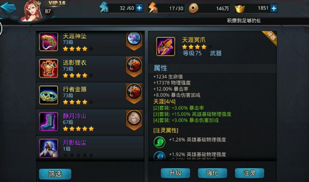
Task: Open the 注灵 spirit infusion button
Action: [x=249, y=173]
